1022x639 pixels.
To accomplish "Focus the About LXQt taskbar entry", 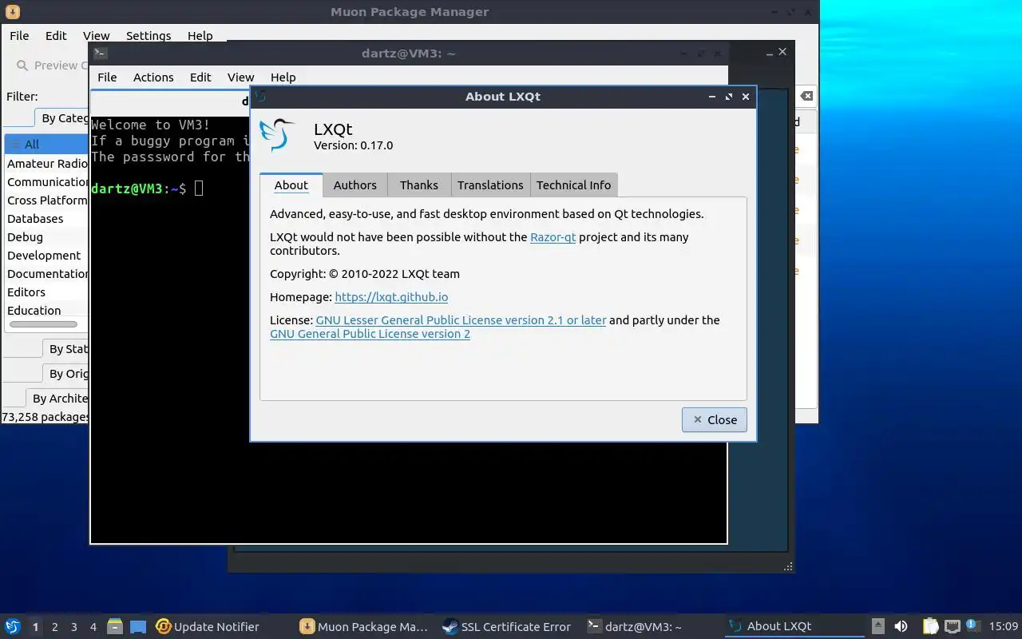I will [794, 626].
